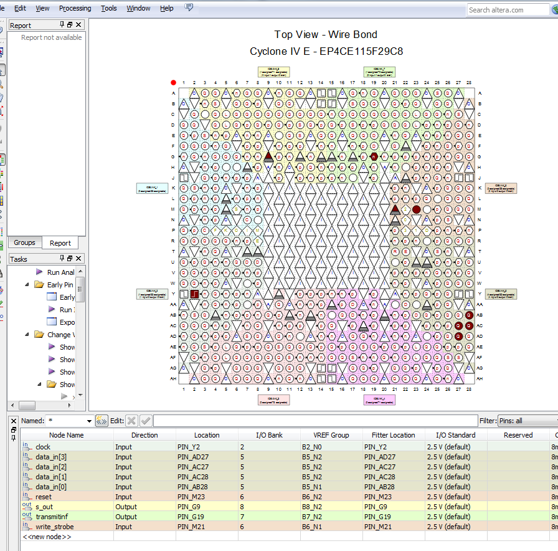Click the Tasks panel vertical scrollbar thumb

pos(80,290)
